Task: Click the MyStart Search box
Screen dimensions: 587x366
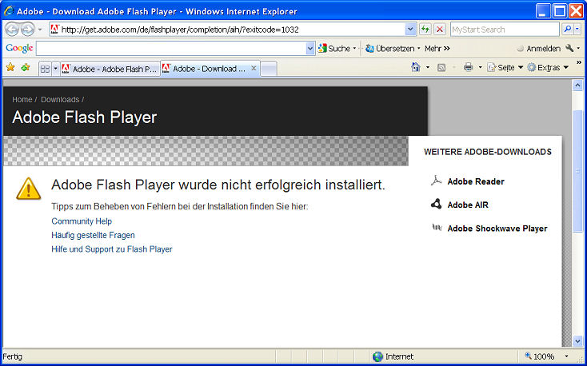Action: click(505, 30)
